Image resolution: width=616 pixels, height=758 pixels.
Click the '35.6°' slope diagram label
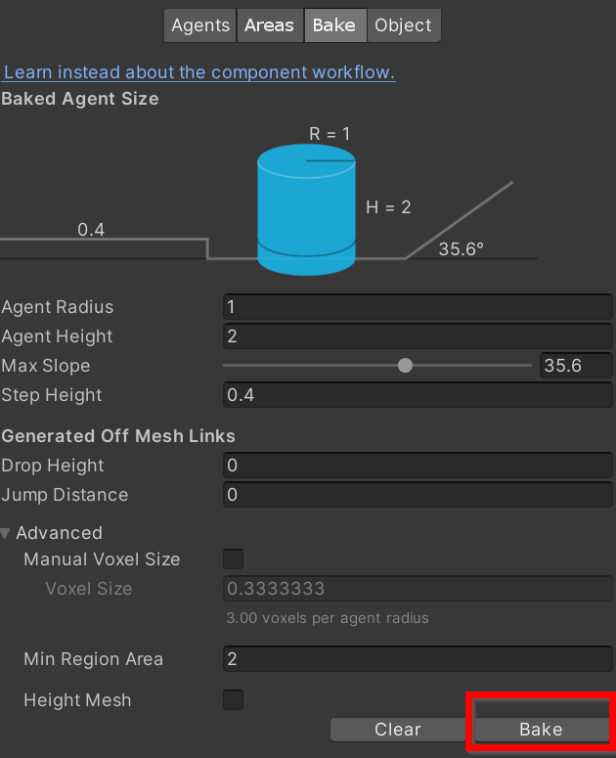pos(461,249)
